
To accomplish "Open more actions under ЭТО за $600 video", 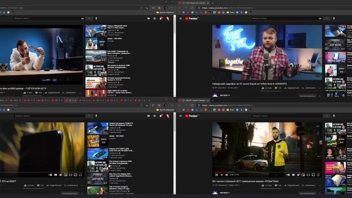I will tap(82, 185).
